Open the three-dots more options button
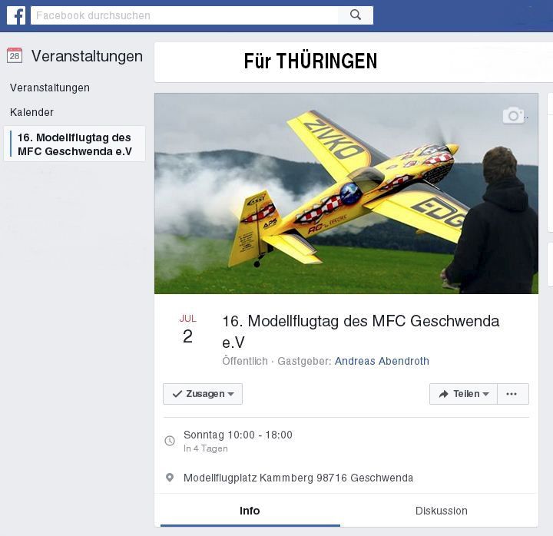Viewport: 553px width, 536px height. pos(513,394)
